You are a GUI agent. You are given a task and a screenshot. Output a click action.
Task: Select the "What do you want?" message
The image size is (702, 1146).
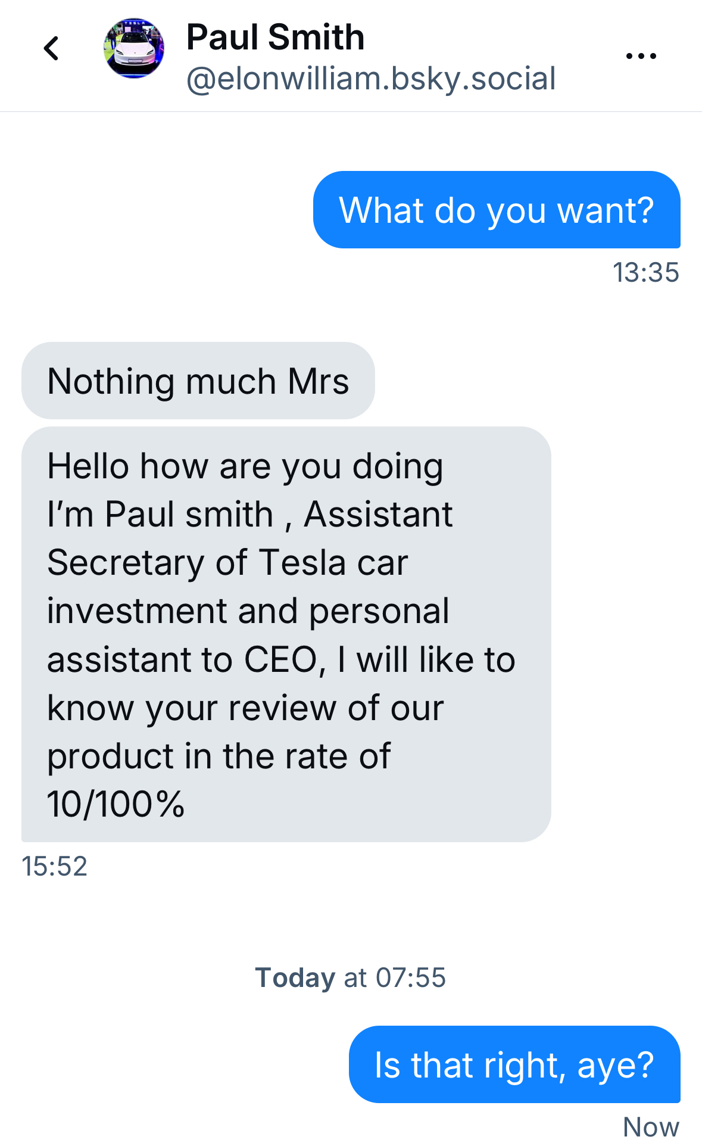(x=496, y=210)
